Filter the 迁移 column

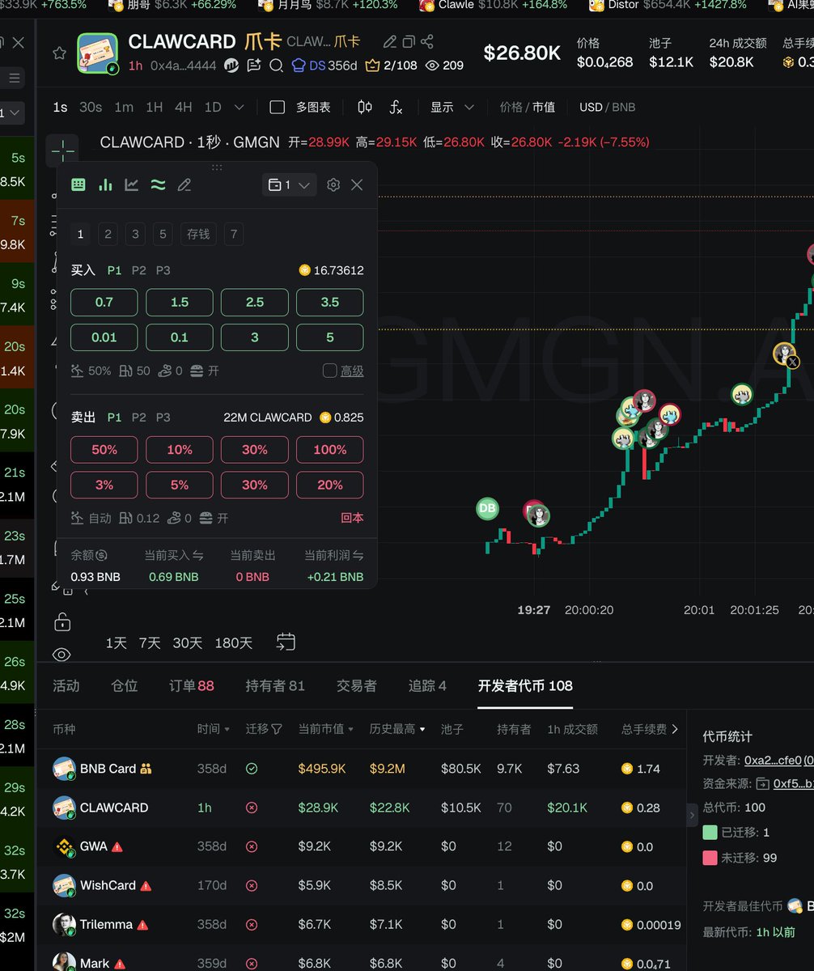264,729
